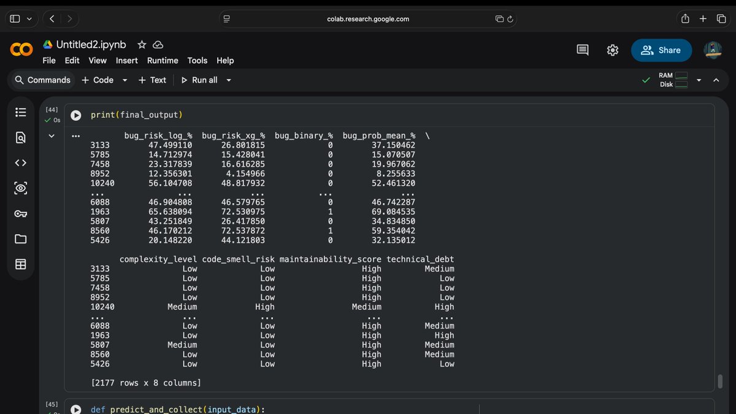Click the Share button
Screen dimensions: 736x414
(x=661, y=50)
